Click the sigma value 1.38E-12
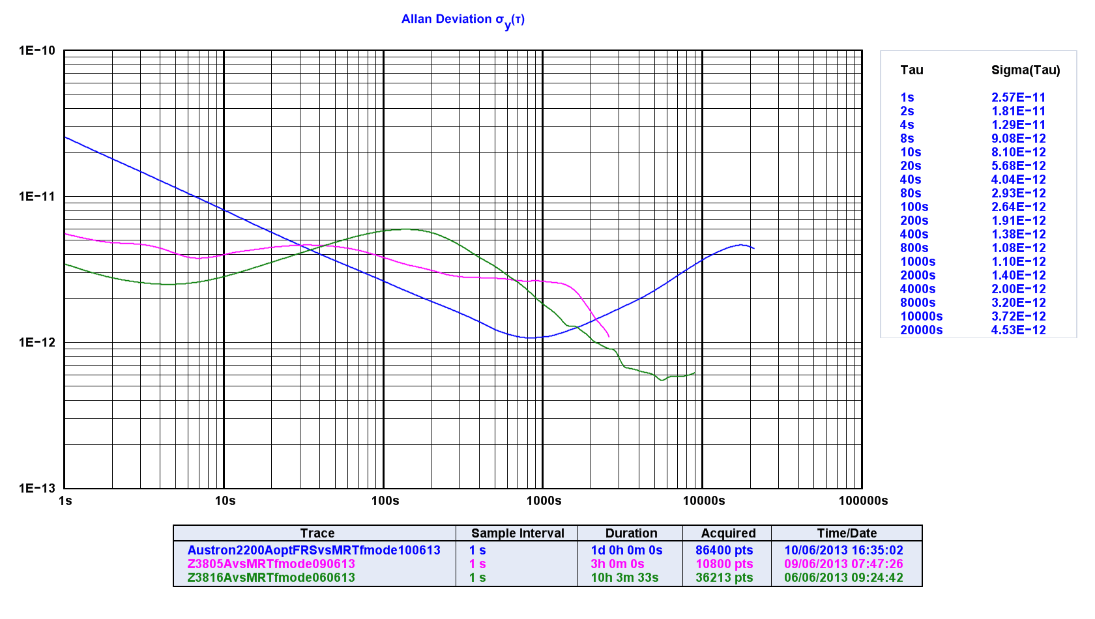1095x619 pixels. coord(1018,234)
